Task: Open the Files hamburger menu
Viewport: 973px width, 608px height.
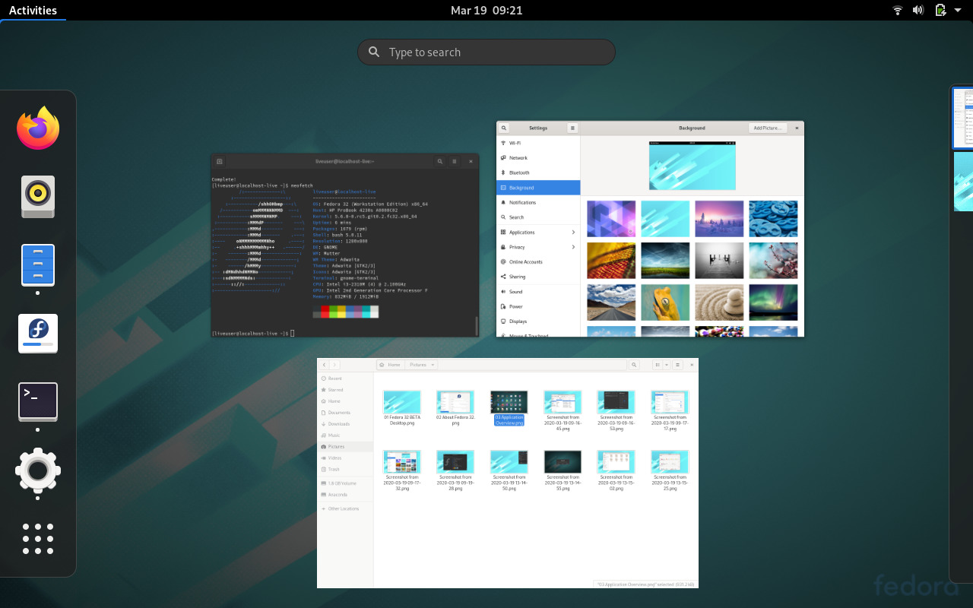Action: point(677,365)
